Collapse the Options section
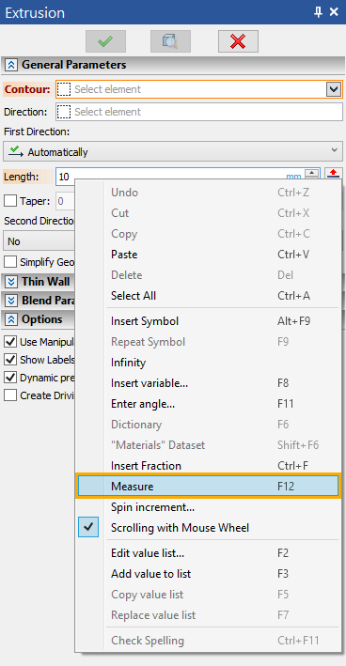 (x=11, y=319)
